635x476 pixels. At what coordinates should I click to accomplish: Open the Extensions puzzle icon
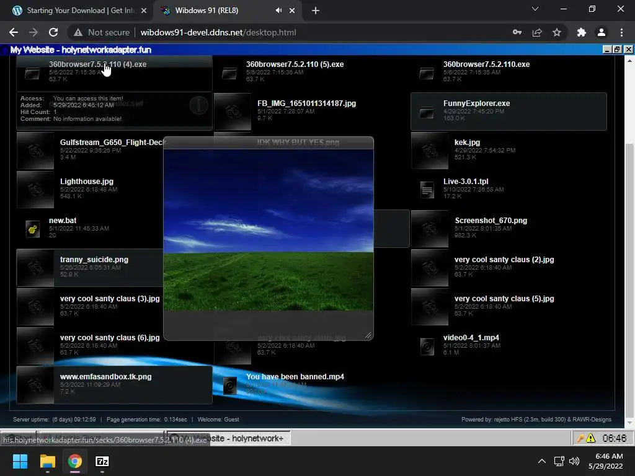[x=582, y=32]
